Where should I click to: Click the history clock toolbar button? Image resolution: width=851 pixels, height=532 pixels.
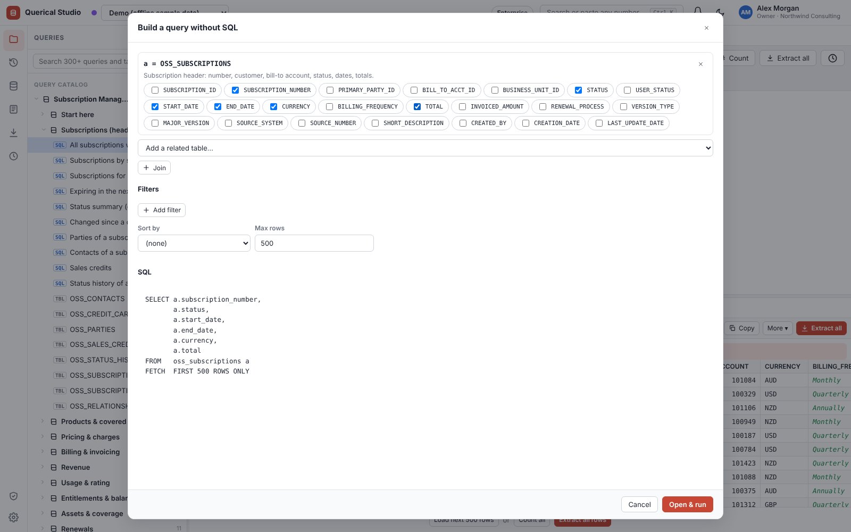click(x=832, y=58)
